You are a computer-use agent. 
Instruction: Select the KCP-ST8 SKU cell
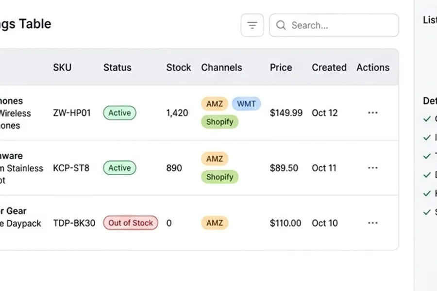tap(71, 168)
